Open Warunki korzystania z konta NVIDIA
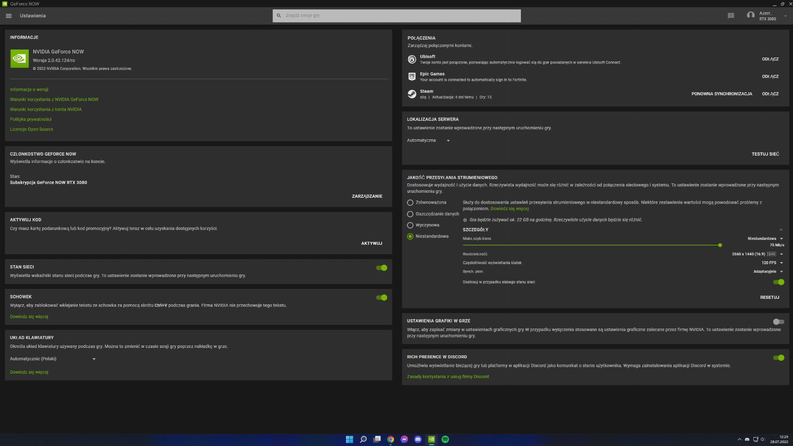The image size is (793, 446). 46,110
